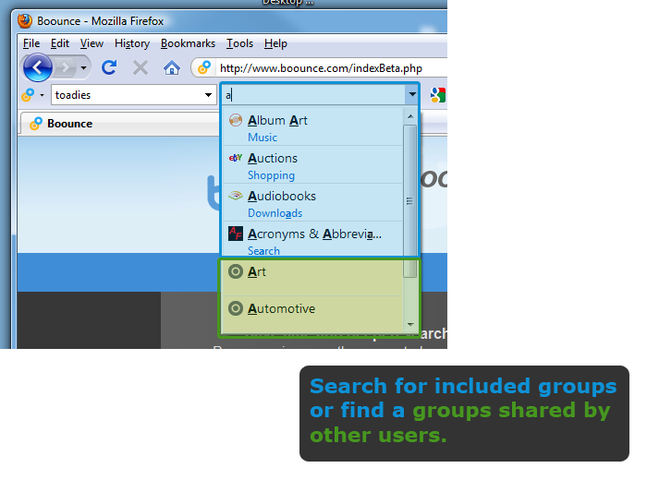Click the eBay Auctions icon
The image size is (647, 480).
coord(236,158)
